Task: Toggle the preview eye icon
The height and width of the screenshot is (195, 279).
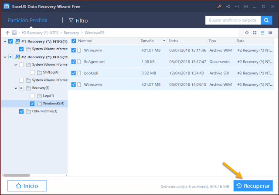Action: pyautogui.click(x=247, y=33)
